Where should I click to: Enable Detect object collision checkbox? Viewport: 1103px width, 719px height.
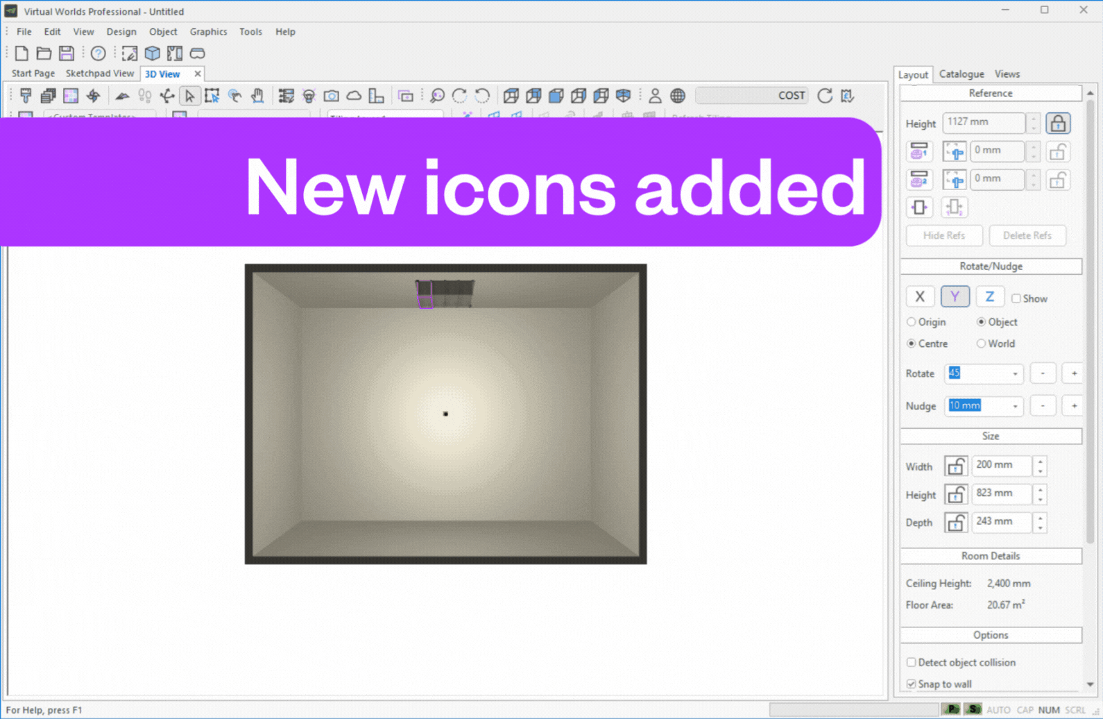pos(912,663)
